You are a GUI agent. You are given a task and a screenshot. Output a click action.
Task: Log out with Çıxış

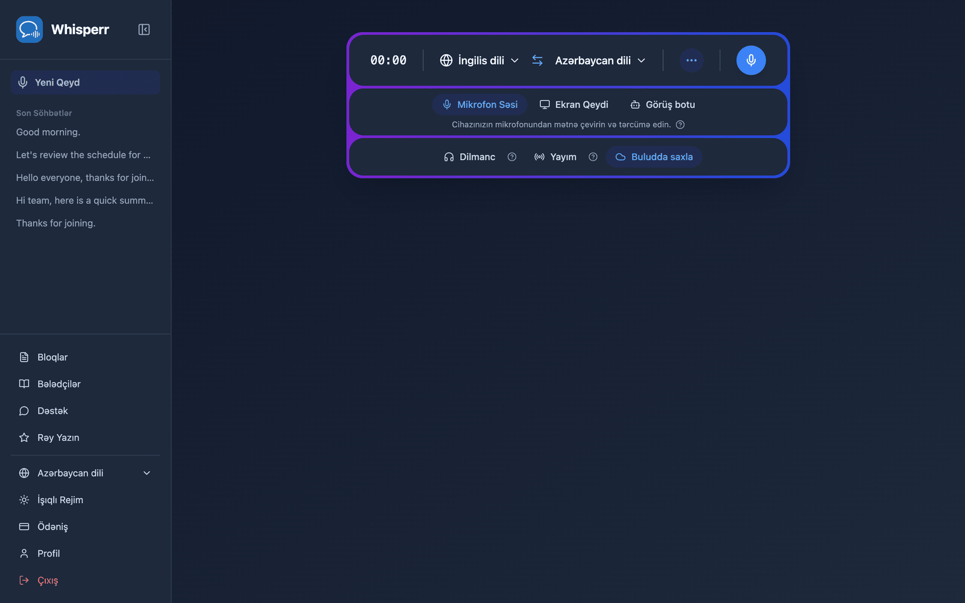coord(85,581)
